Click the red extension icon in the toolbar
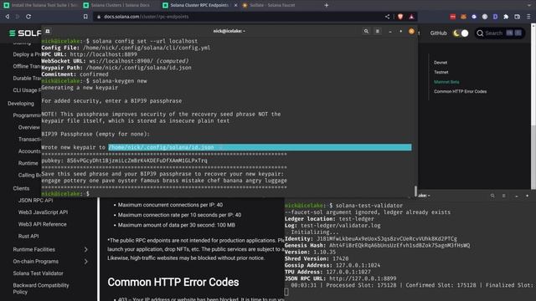The image size is (536, 301). click(x=452, y=17)
